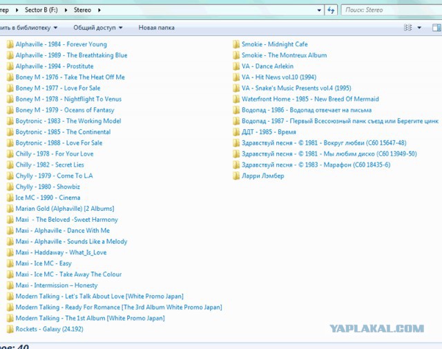
Task: Select Водопад - 1987 - Первый Всесоюзный панк съезд folder
Action: click(340, 121)
